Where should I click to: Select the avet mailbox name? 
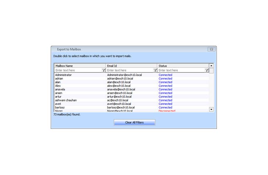[58, 104]
